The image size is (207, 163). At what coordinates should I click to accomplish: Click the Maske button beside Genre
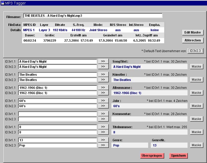pos(196,145)
